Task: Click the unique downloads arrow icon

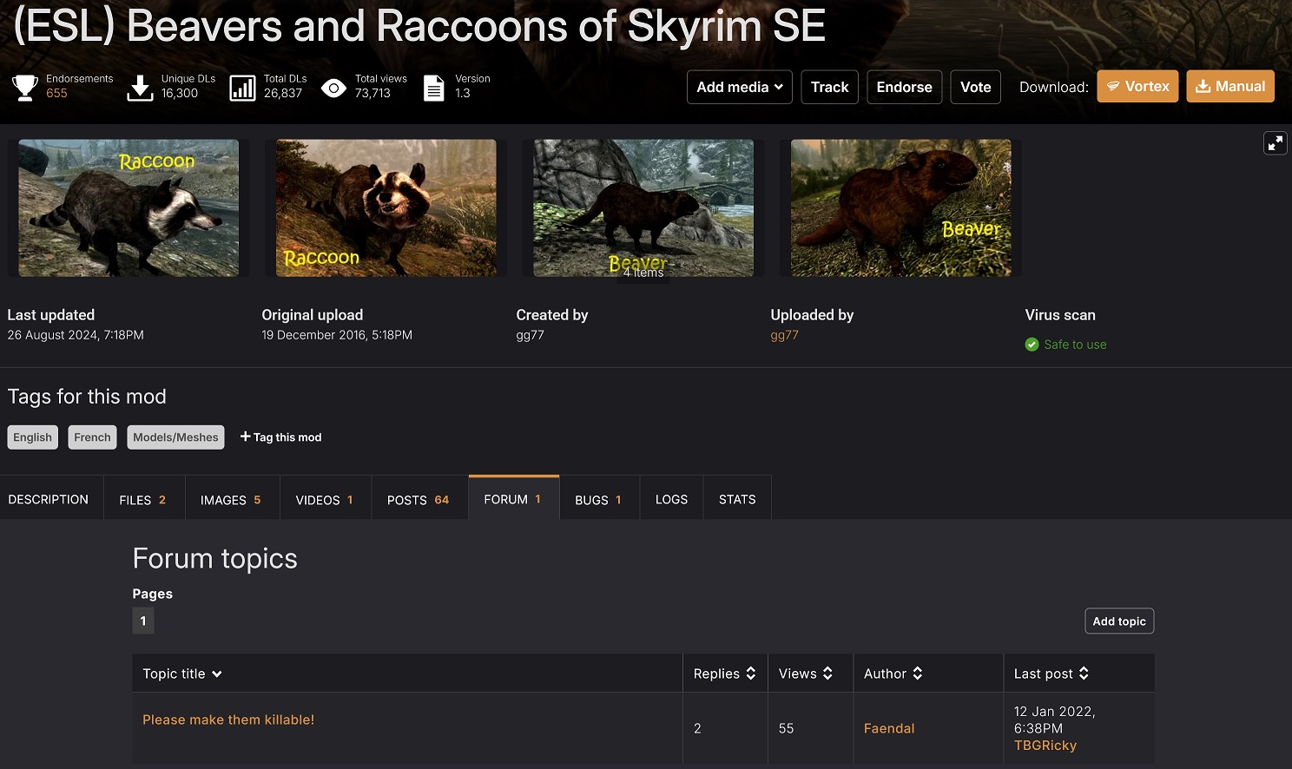Action: 140,87
